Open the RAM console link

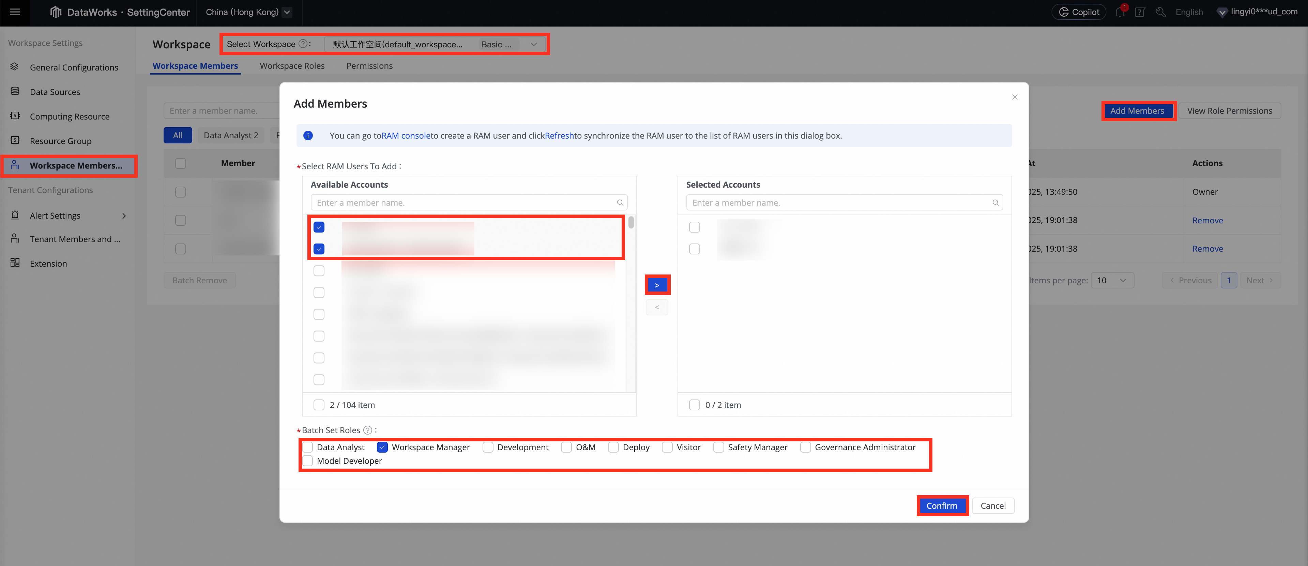tap(406, 136)
